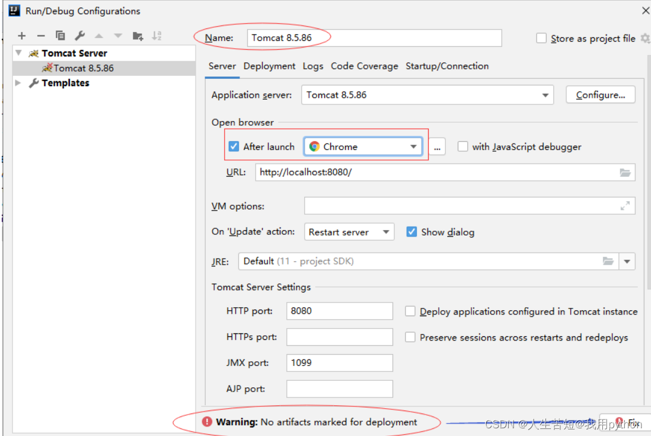
Task: Switch to the Deployment tab
Action: pyautogui.click(x=269, y=66)
